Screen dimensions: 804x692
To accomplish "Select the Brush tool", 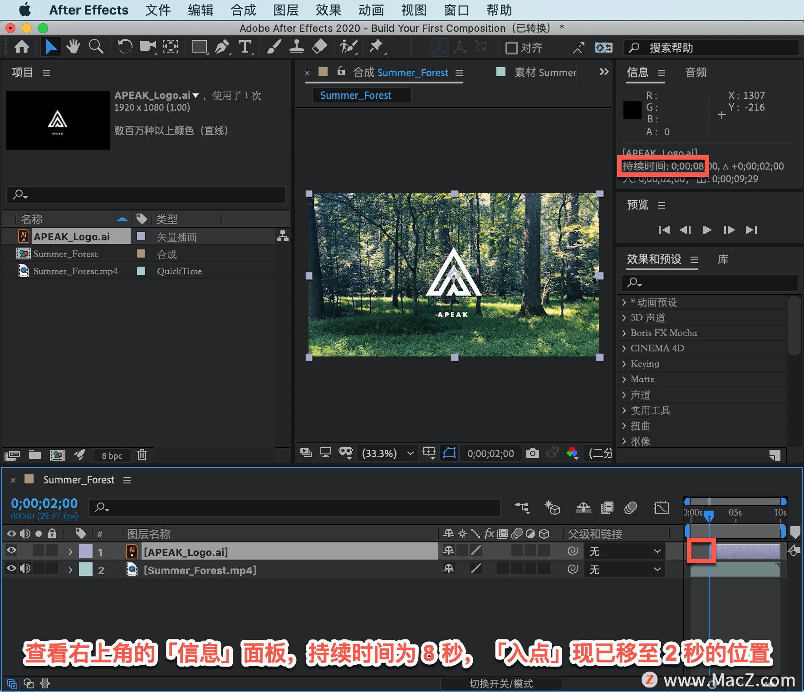I will click(274, 47).
